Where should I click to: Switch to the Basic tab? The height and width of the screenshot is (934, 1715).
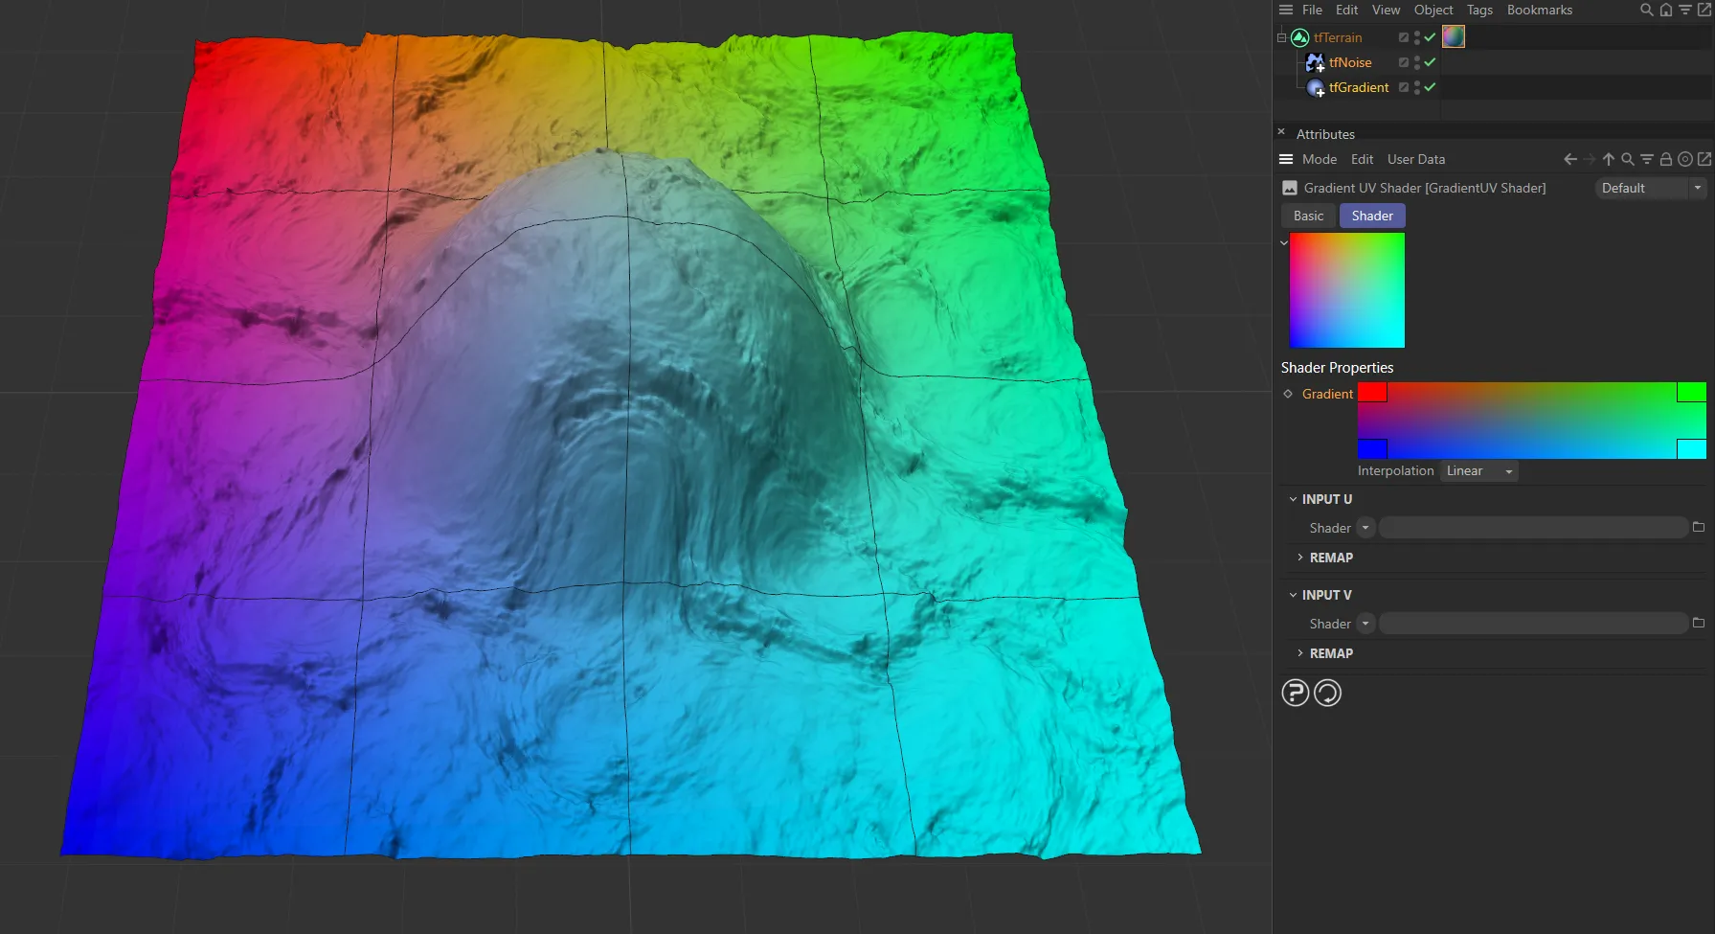pyautogui.click(x=1308, y=216)
